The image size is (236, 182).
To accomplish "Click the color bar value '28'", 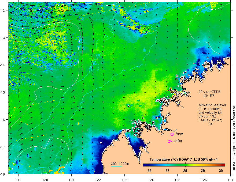I will click(185, 170).
